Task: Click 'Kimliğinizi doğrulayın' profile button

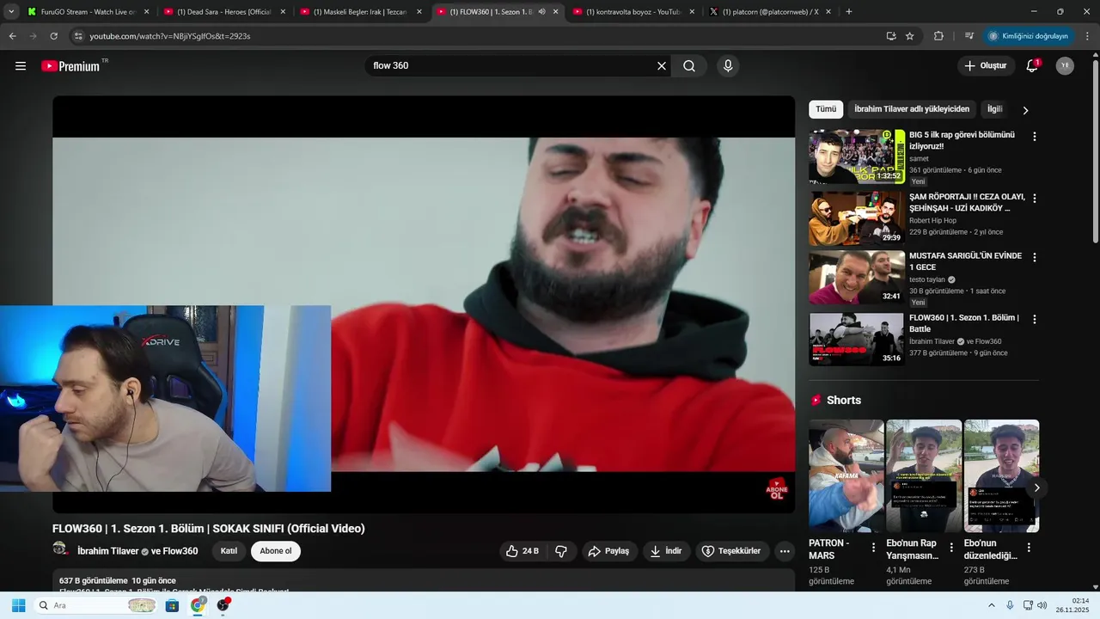Action: pyautogui.click(x=1029, y=36)
